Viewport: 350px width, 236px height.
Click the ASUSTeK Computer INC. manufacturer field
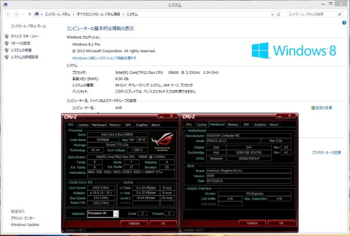point(248,136)
